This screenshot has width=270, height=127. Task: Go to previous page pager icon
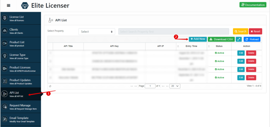(135, 86)
